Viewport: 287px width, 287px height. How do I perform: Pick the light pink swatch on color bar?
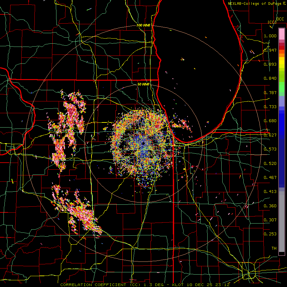(x=282, y=34)
